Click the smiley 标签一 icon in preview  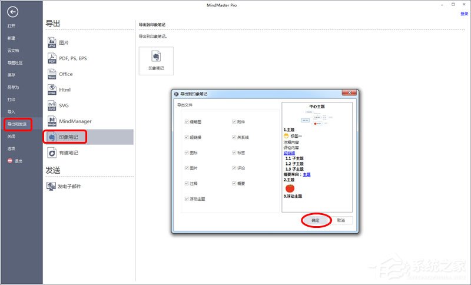tap(286, 136)
